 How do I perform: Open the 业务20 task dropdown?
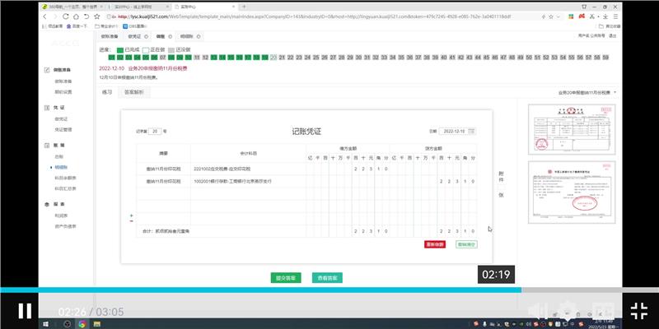click(x=587, y=92)
